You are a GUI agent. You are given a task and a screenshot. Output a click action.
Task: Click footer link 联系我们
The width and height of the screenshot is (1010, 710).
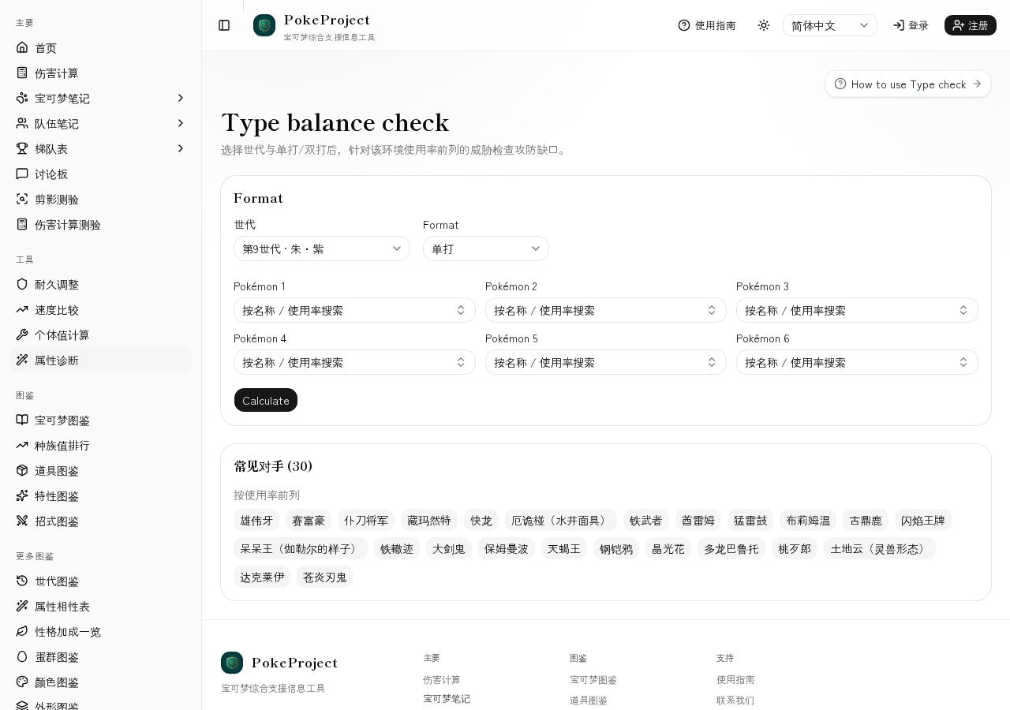click(x=735, y=700)
